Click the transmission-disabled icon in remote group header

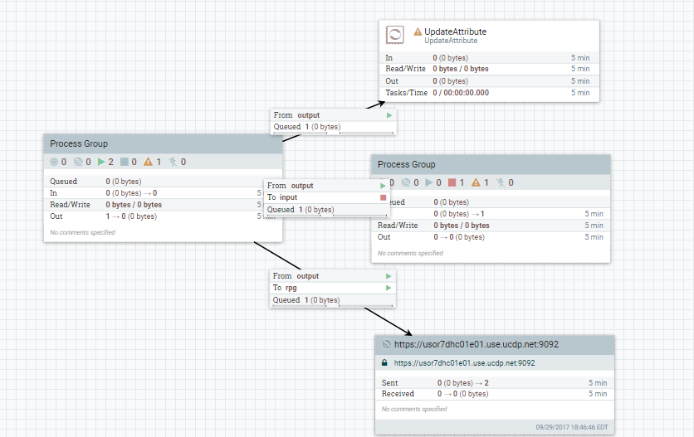coord(386,344)
